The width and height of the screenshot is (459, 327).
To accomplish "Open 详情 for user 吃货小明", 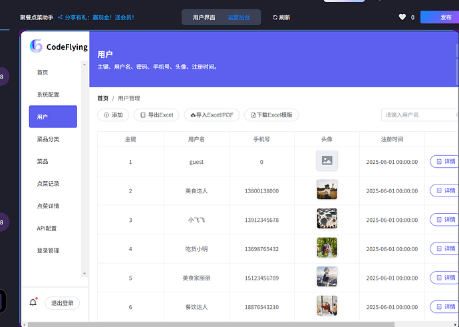I will coord(444,248).
